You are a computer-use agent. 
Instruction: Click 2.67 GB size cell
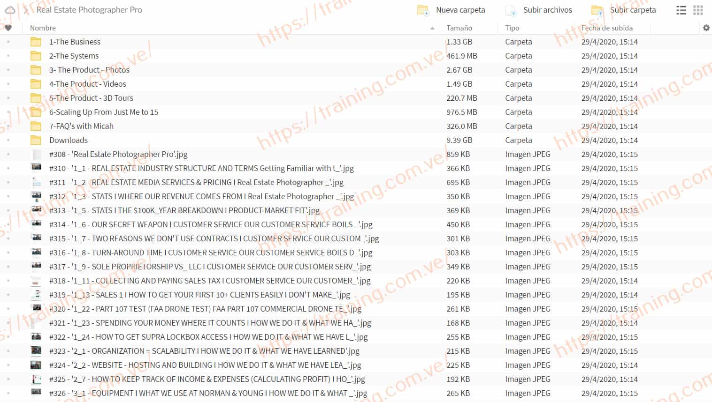point(459,70)
